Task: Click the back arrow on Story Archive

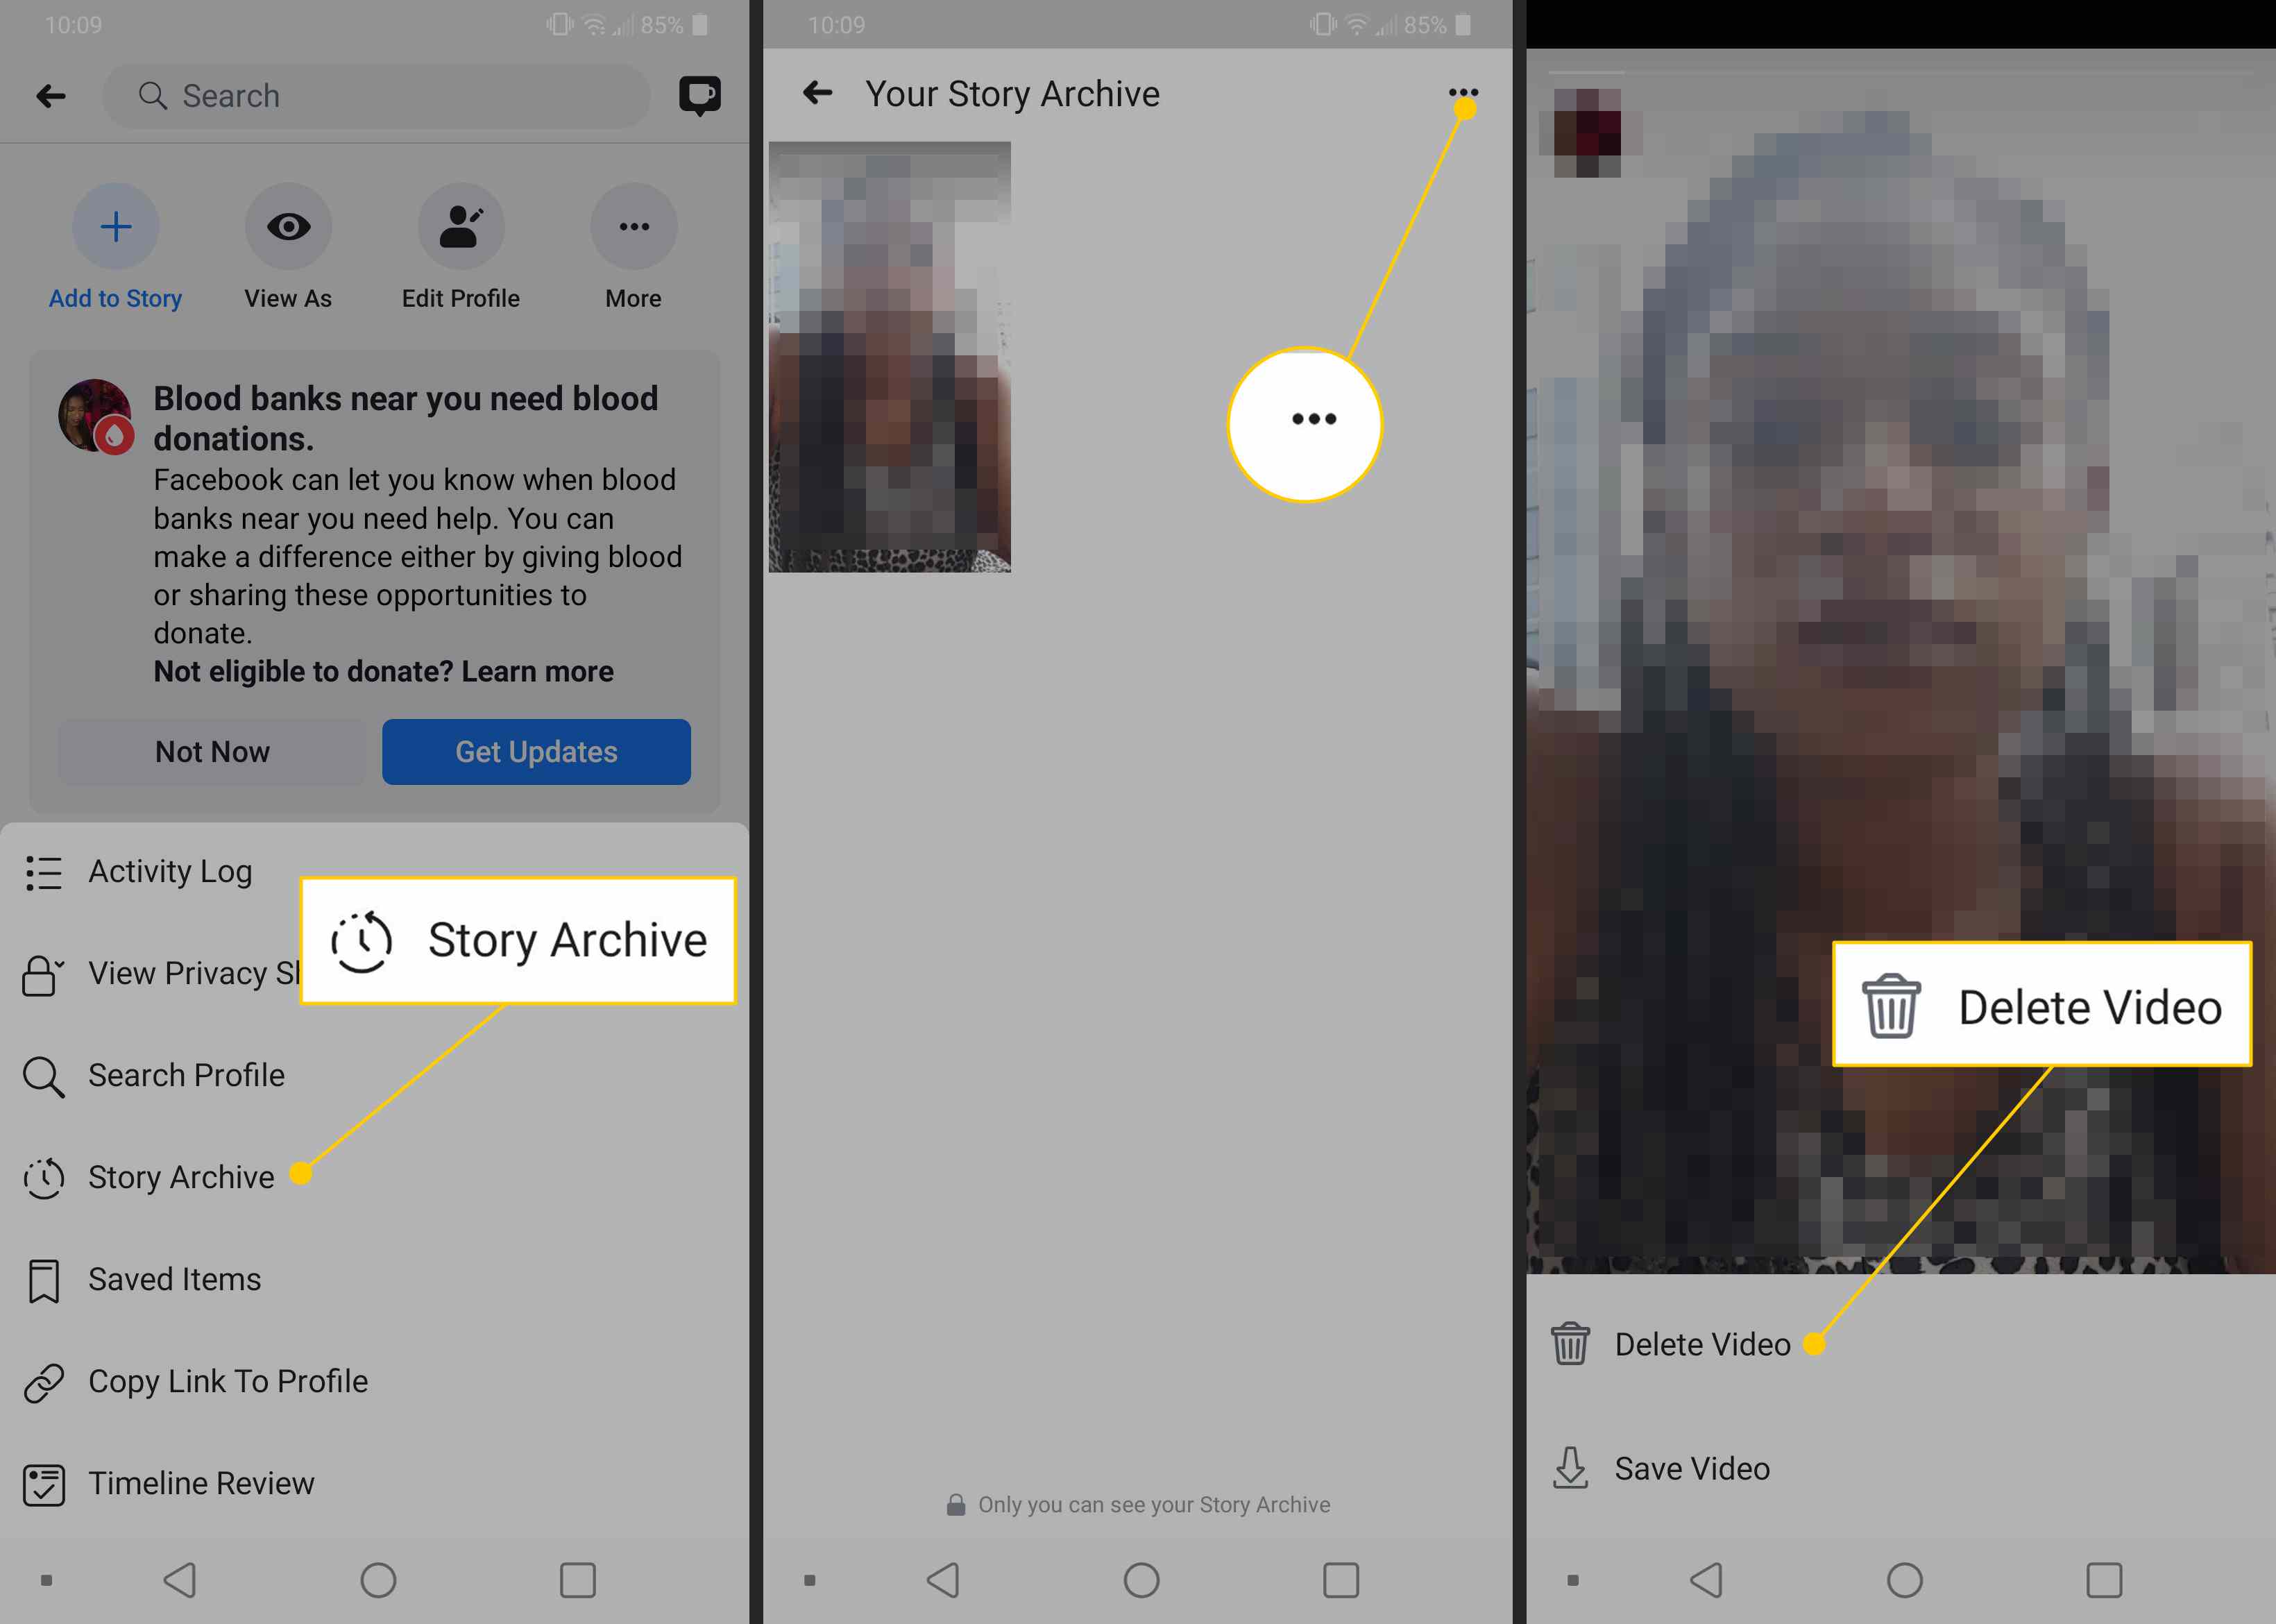Action: 815,93
